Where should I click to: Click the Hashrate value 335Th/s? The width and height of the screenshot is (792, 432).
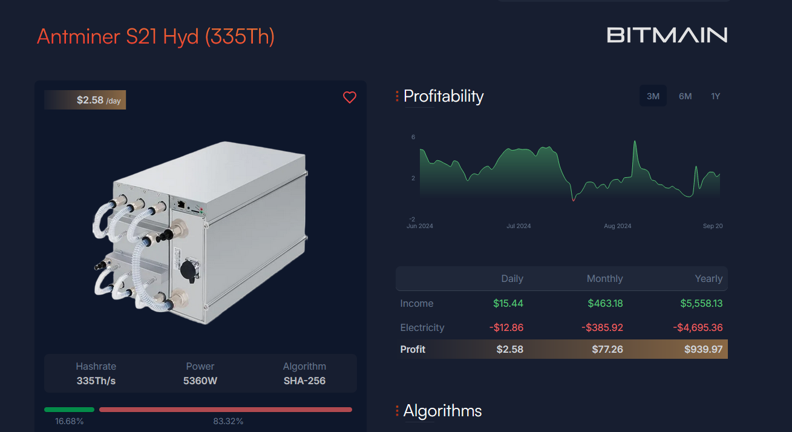pos(96,381)
